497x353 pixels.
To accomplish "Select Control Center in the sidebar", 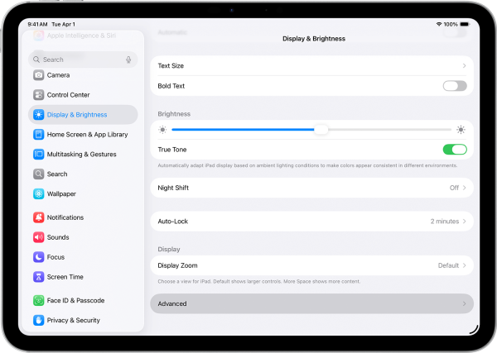I will pyautogui.click(x=83, y=95).
